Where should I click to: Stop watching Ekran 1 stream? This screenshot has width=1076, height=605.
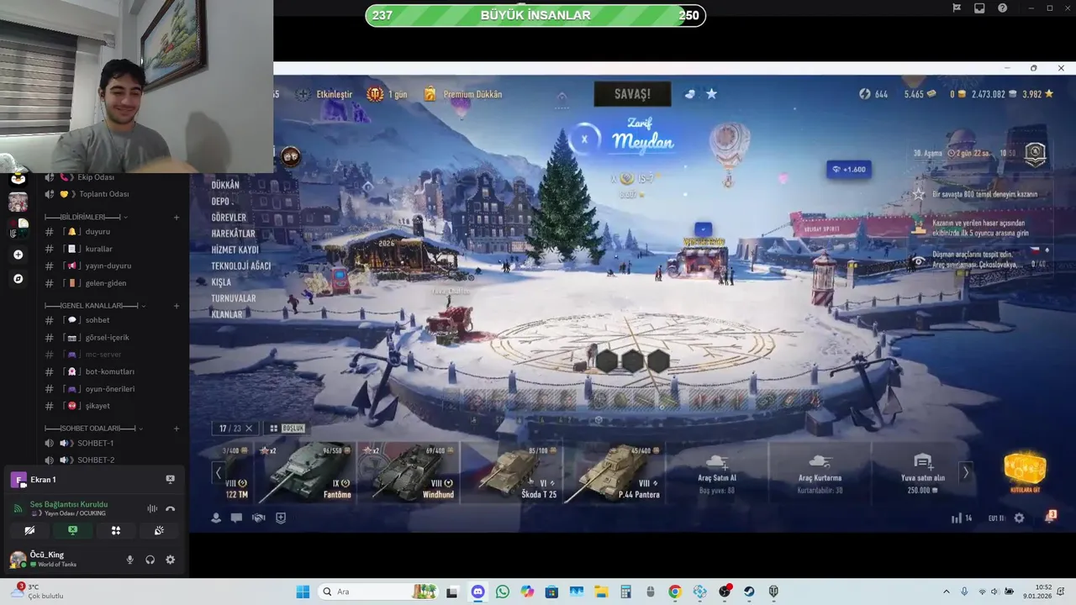click(x=171, y=480)
